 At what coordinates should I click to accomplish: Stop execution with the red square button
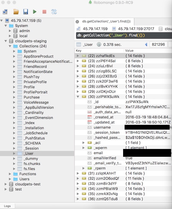[44, 12]
